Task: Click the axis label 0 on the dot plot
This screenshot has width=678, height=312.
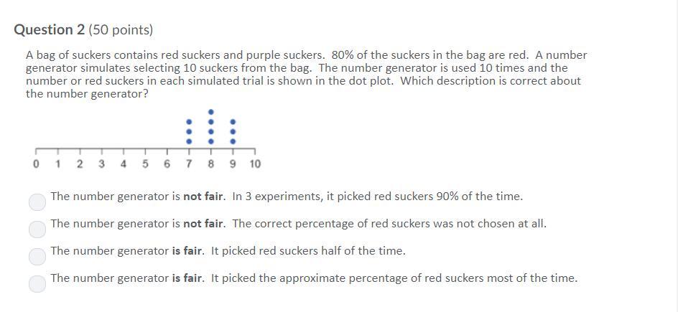Action: tap(36, 164)
